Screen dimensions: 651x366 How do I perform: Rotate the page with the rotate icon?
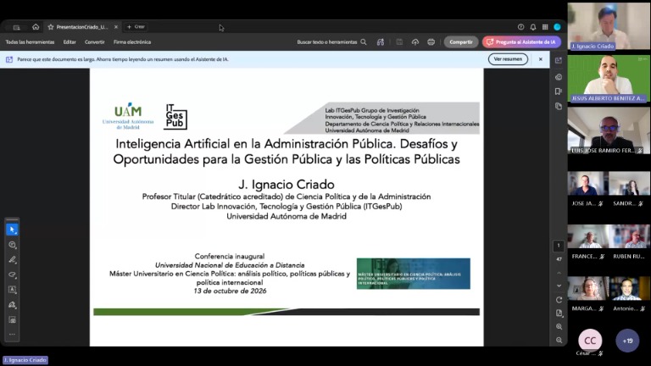[x=559, y=300]
